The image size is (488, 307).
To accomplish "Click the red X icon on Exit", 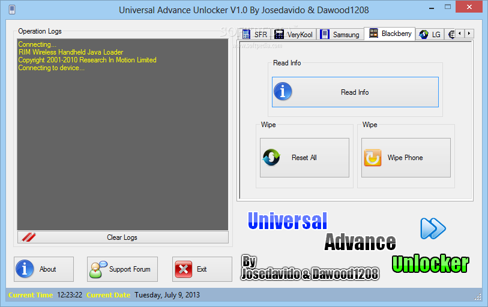I will tap(183, 269).
